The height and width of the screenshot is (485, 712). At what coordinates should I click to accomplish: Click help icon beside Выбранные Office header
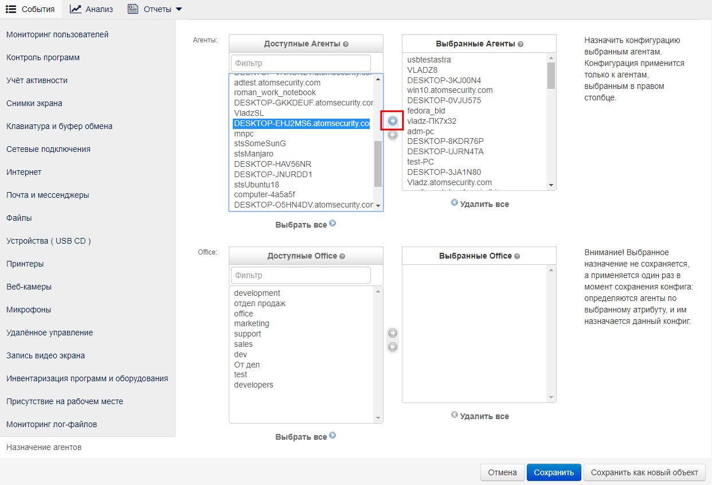517,256
